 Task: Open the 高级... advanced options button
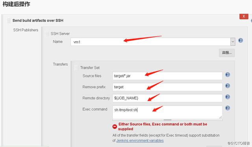(x=227, y=53)
